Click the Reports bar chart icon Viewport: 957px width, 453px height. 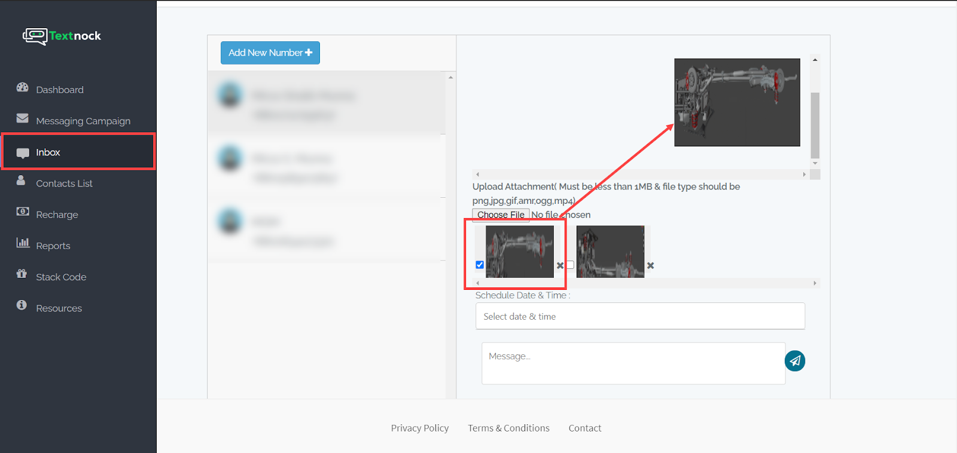pyautogui.click(x=23, y=243)
